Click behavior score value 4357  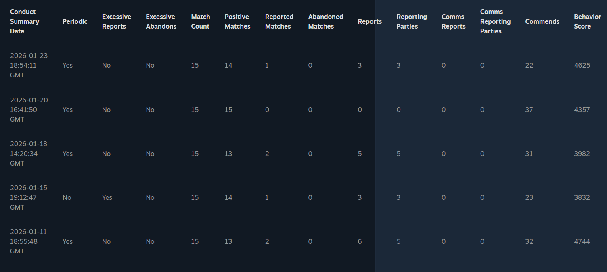[582, 110]
